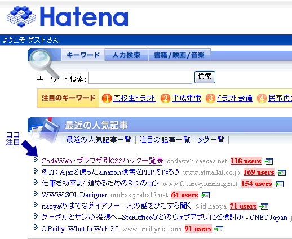The width and height of the screenshot is (292, 239).
Task: Click the bookmark icon beside 91 users
Action: [219, 229]
